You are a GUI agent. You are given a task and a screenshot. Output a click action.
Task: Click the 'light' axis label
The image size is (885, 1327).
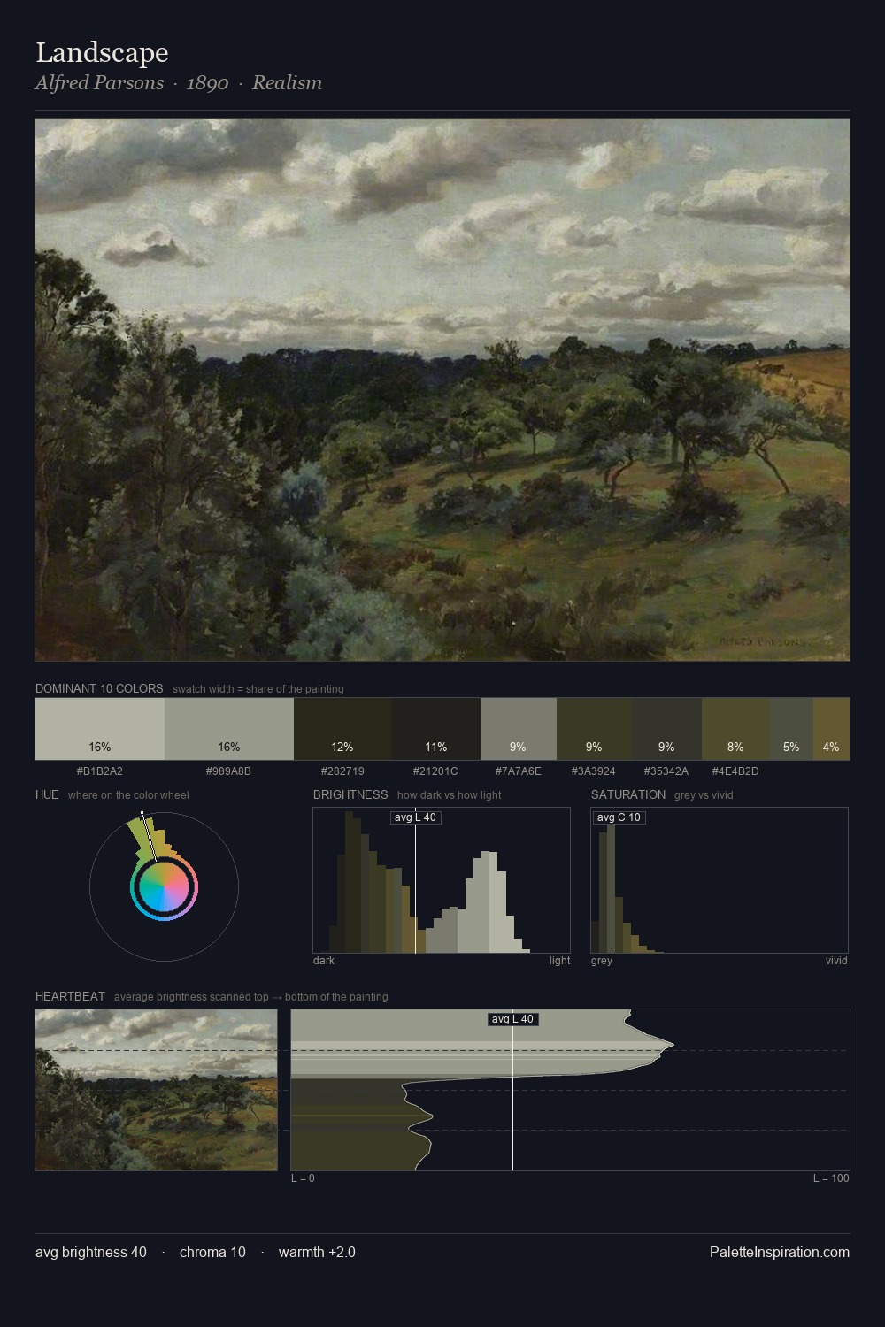pyautogui.click(x=560, y=960)
